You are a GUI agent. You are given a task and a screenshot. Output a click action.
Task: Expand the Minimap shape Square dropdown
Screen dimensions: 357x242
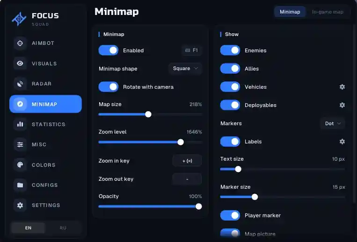pos(185,68)
